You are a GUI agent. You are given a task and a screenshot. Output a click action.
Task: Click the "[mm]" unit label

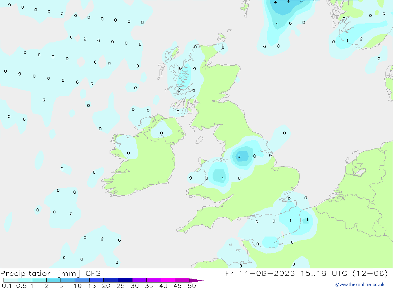tap(68, 273)
